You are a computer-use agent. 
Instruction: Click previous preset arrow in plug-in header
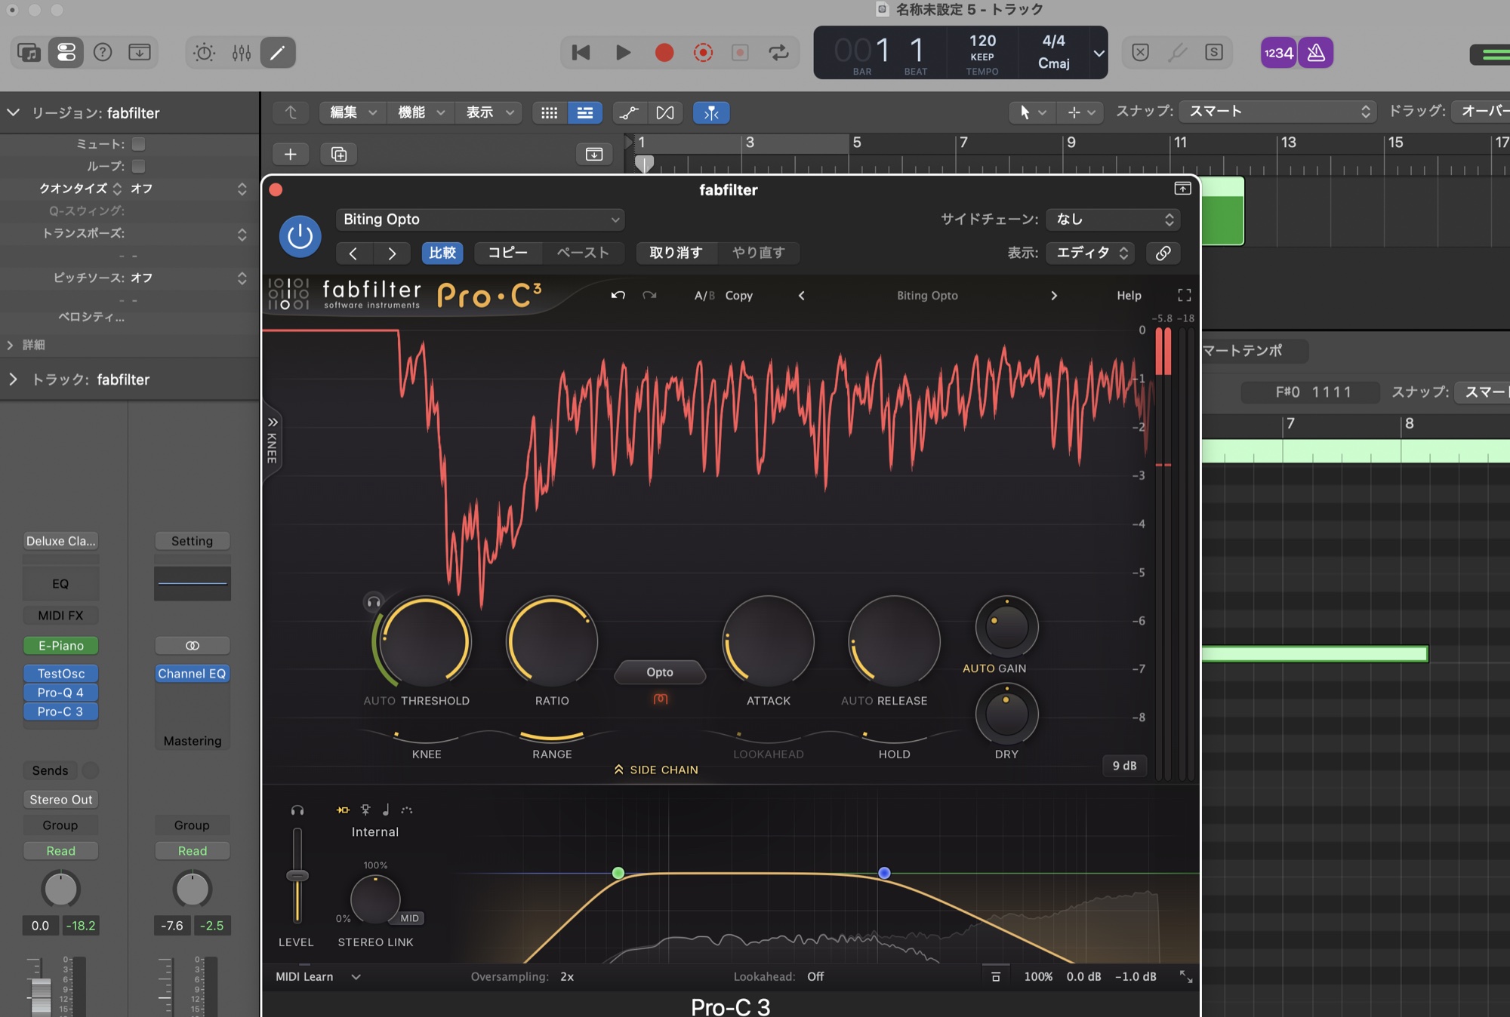pos(353,253)
